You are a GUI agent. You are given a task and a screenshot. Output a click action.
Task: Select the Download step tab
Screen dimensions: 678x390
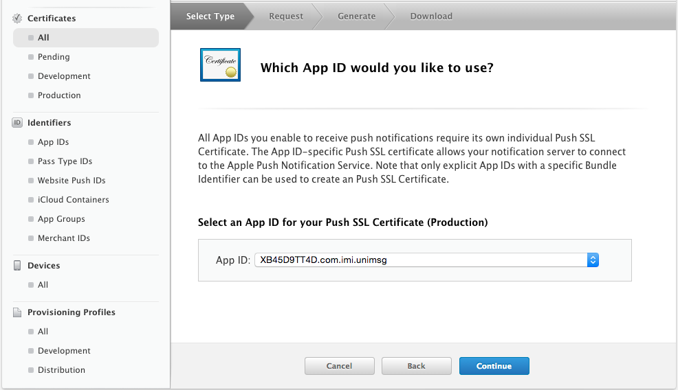pos(431,16)
